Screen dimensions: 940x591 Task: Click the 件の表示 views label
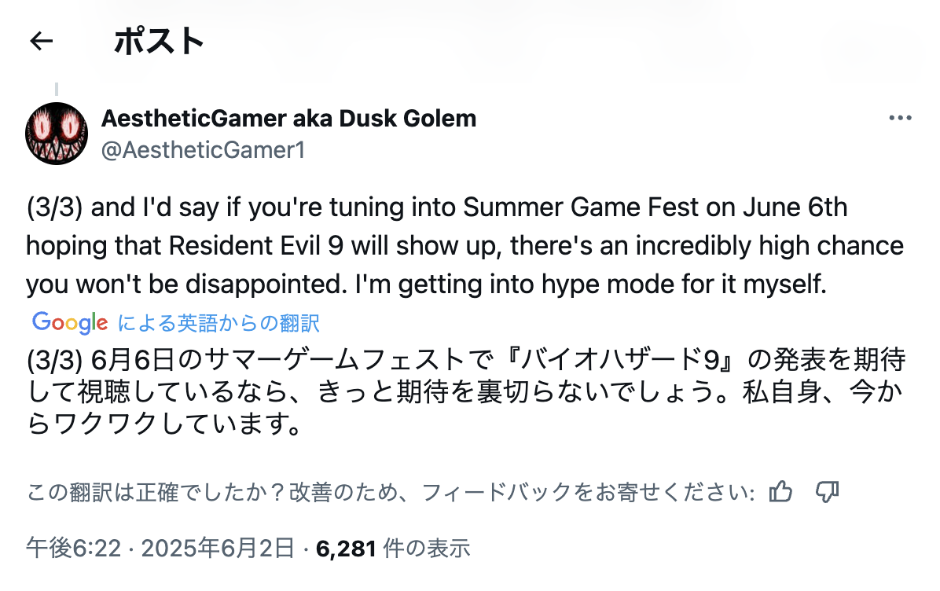[x=426, y=548]
